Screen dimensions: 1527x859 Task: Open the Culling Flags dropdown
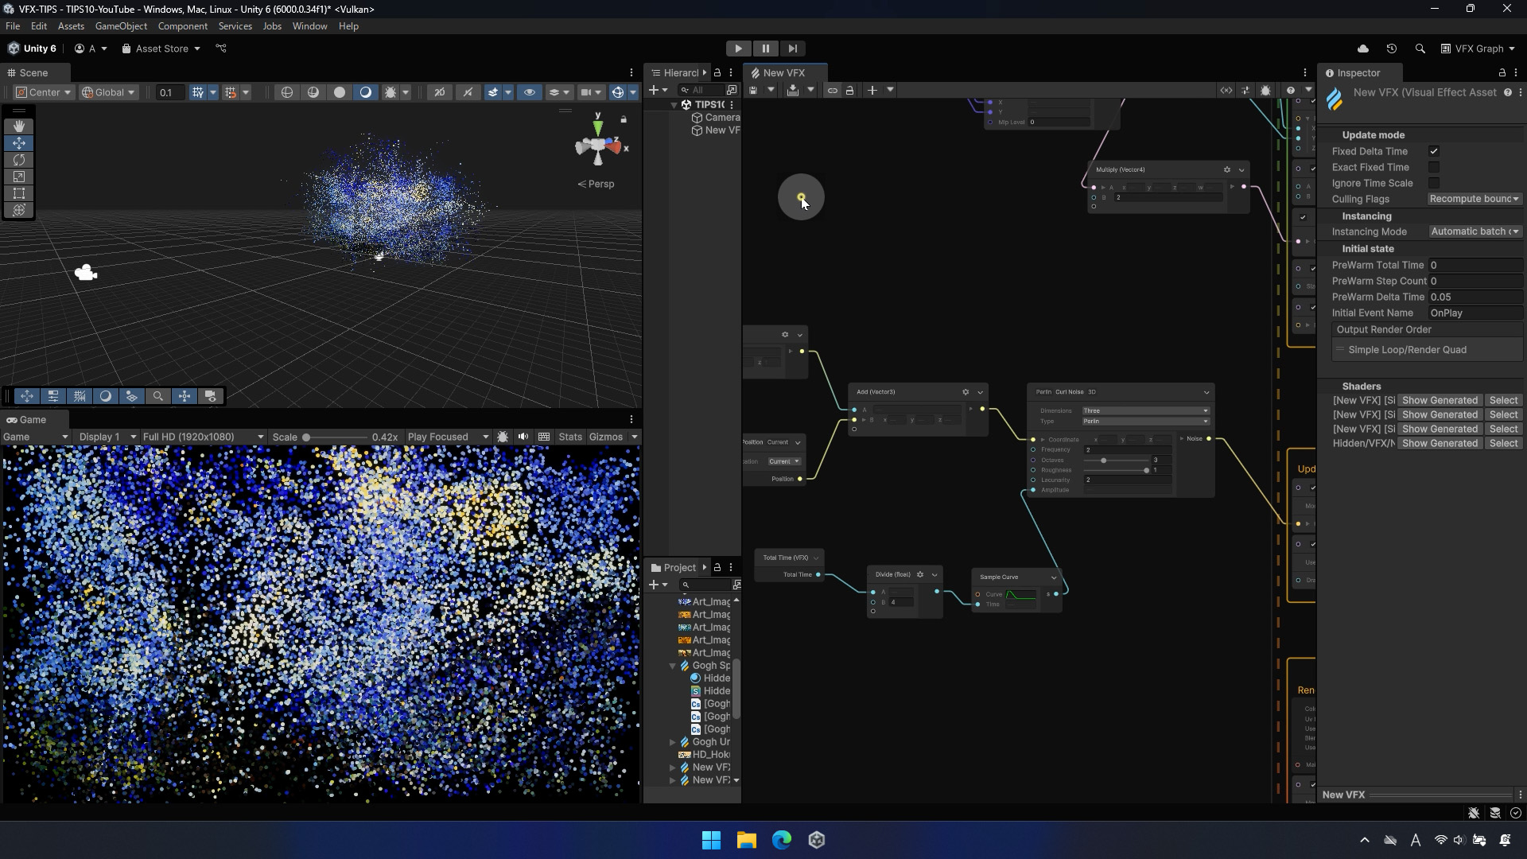click(1474, 199)
